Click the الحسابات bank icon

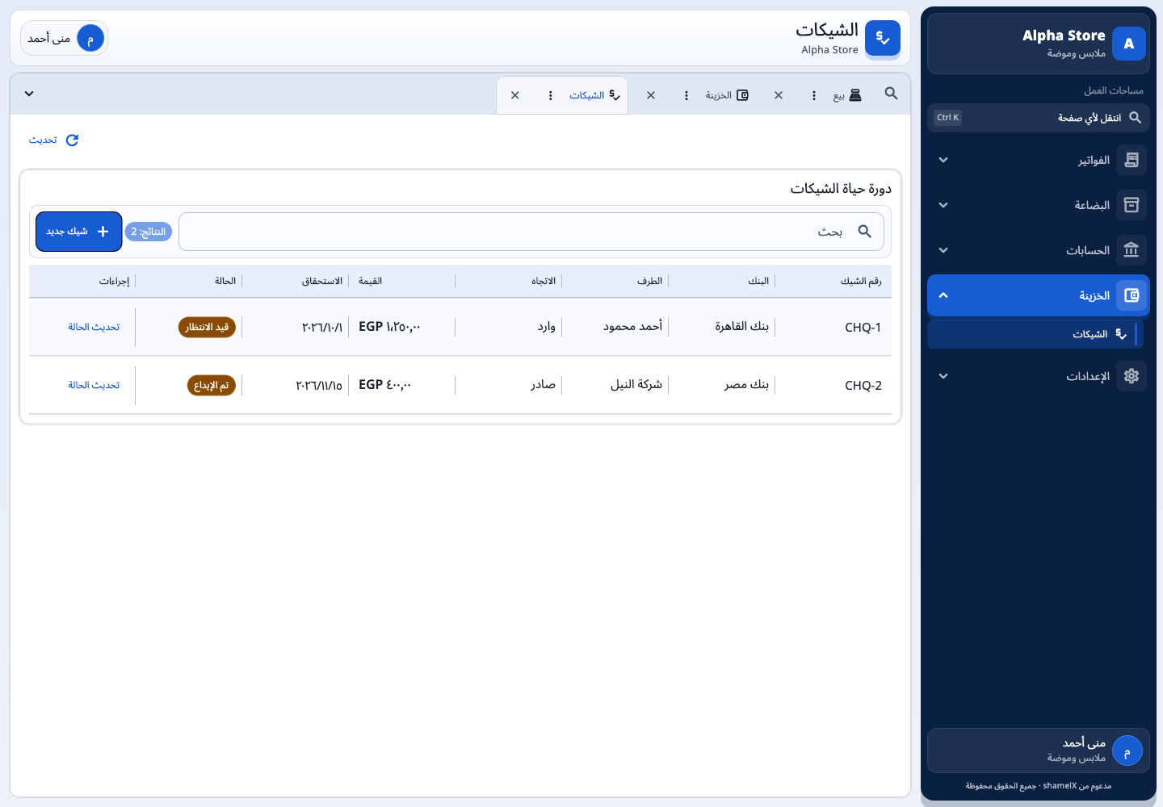1132,250
